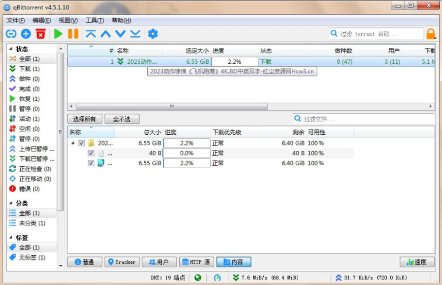
Task: Click the orange lock icon
Action: 431,34
